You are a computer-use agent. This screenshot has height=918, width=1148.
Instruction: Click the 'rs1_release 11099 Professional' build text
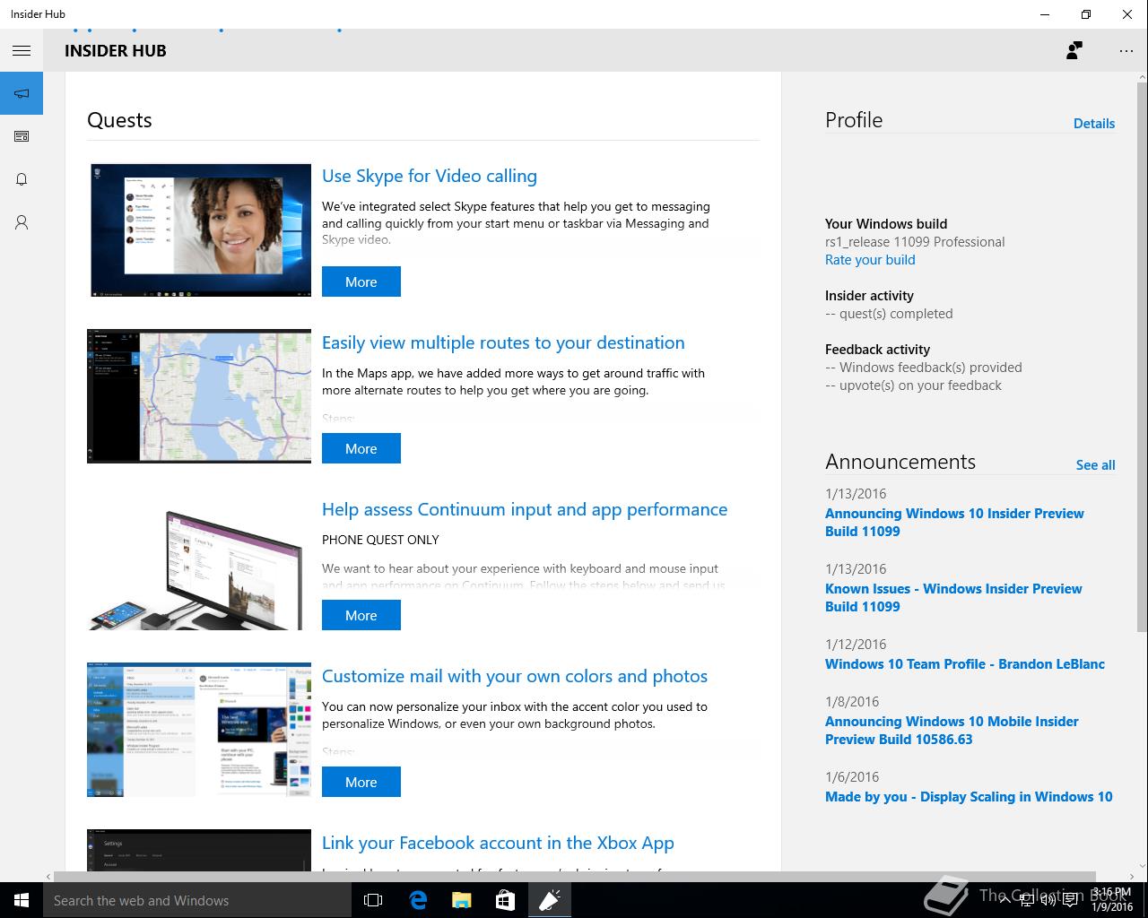click(915, 242)
